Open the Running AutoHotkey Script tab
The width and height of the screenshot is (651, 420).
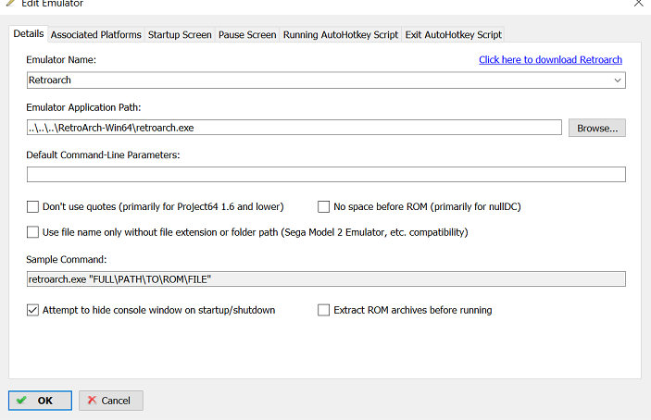[x=341, y=35]
